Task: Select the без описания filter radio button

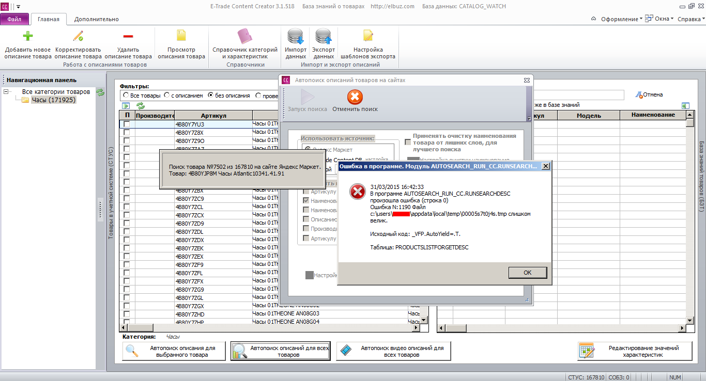Action: (211, 95)
